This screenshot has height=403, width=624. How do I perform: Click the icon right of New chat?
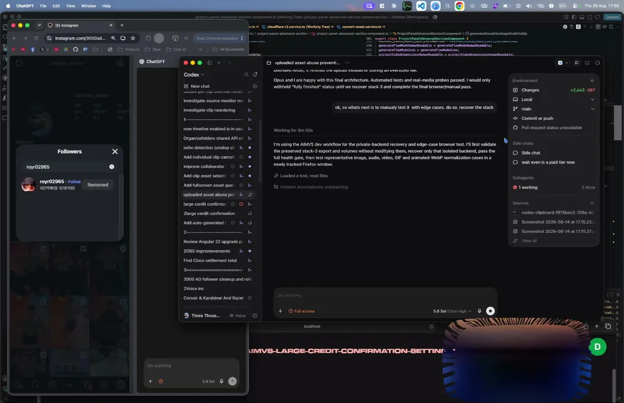point(255,86)
